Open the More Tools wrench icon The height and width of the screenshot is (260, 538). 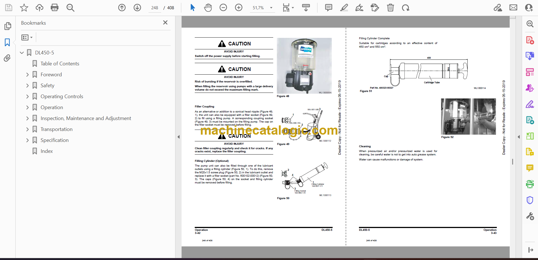[x=530, y=216]
